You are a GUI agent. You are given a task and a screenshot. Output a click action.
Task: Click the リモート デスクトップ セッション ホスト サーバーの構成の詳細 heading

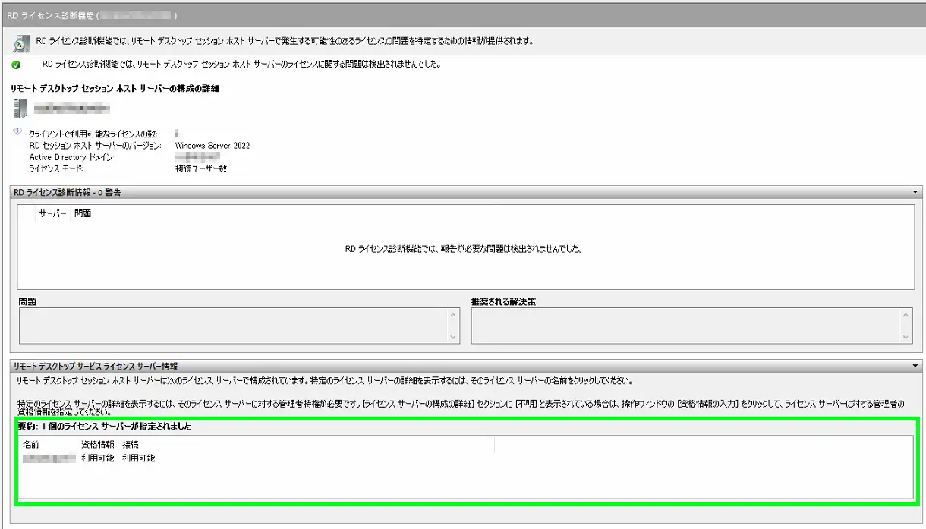[x=115, y=88]
